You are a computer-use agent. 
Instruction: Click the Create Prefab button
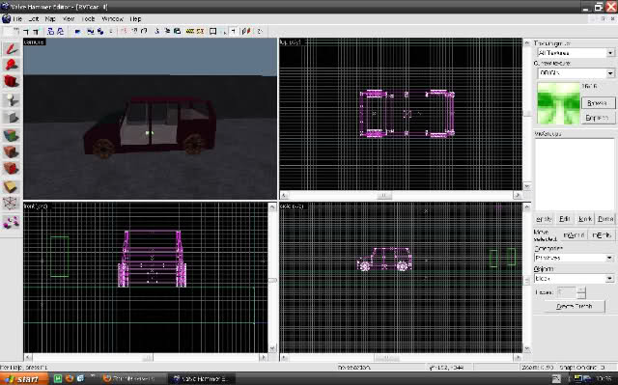pos(575,306)
